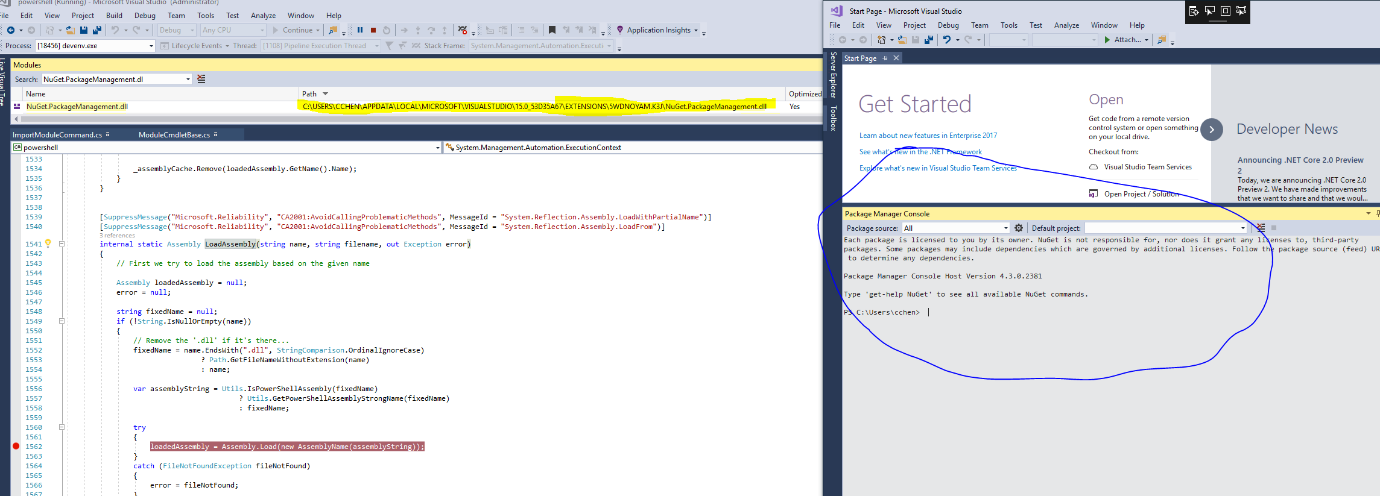
Task: Click Developer News round arrow button
Action: pyautogui.click(x=1211, y=130)
